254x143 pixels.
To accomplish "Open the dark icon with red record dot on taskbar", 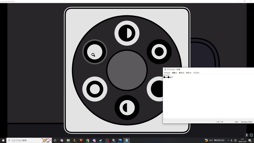I will coord(107,140).
